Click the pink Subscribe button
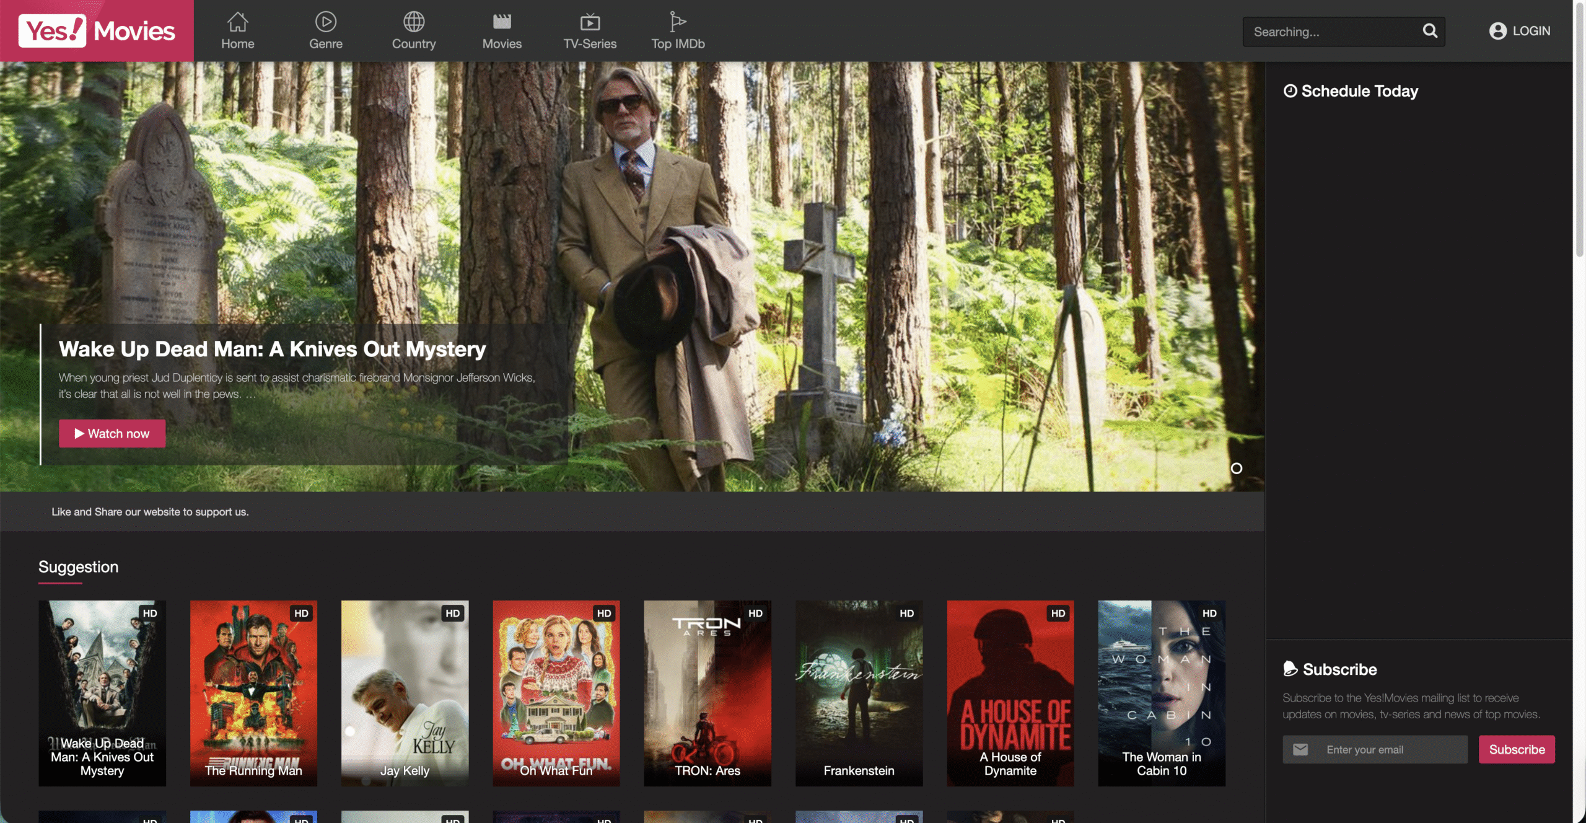The image size is (1586, 823). [1517, 749]
